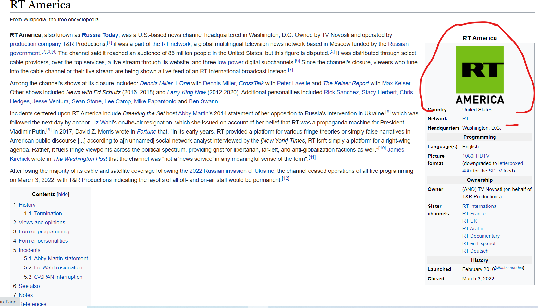The height and width of the screenshot is (308, 538).
Task: Open The Washington Post link
Action: (80, 159)
